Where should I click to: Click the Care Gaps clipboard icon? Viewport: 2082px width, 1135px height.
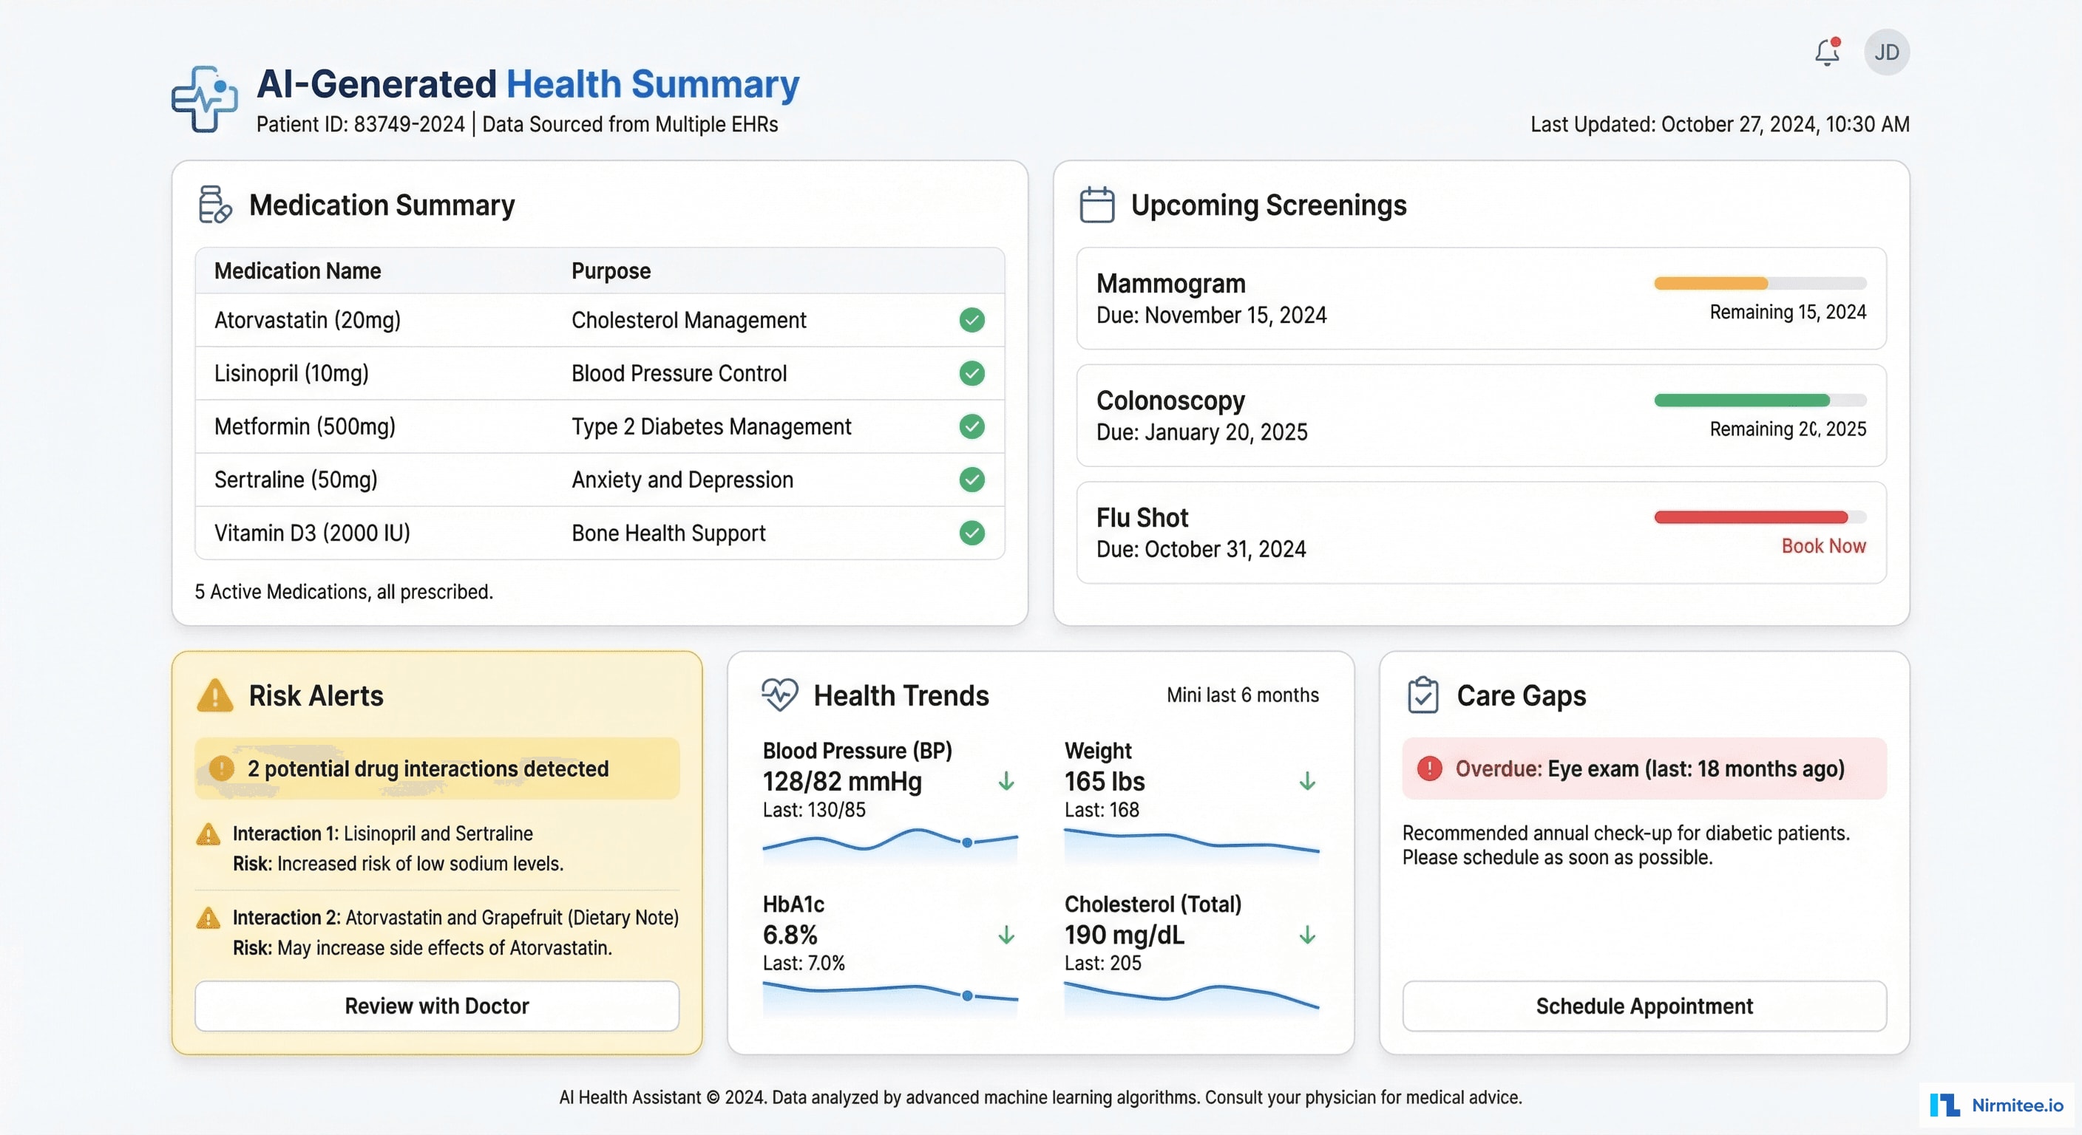click(1423, 695)
